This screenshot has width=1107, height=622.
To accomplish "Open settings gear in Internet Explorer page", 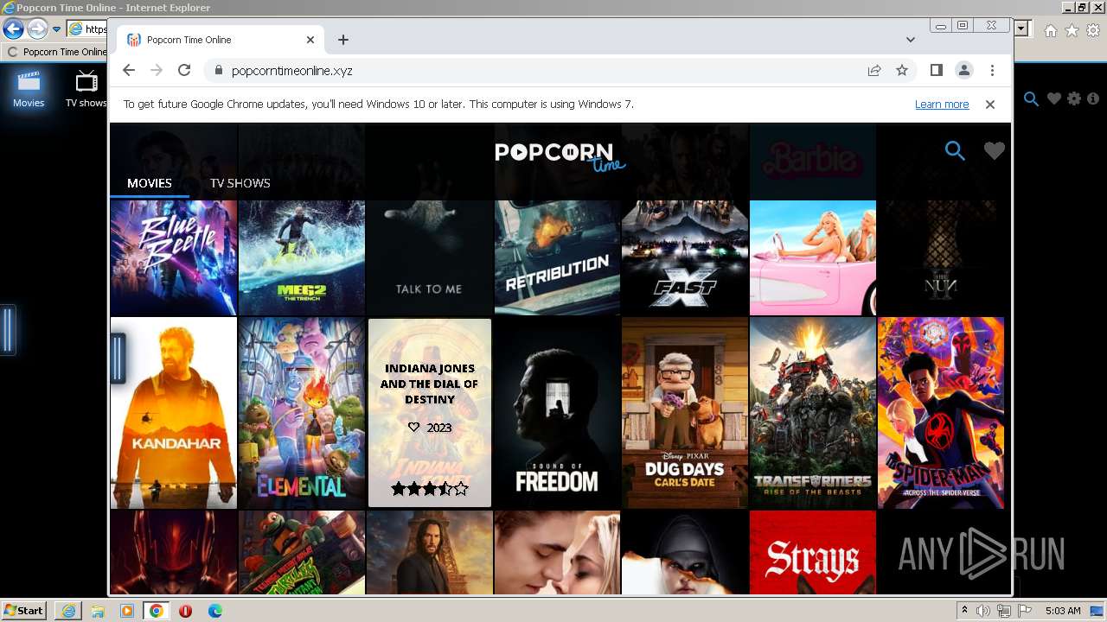I will pos(1074,99).
